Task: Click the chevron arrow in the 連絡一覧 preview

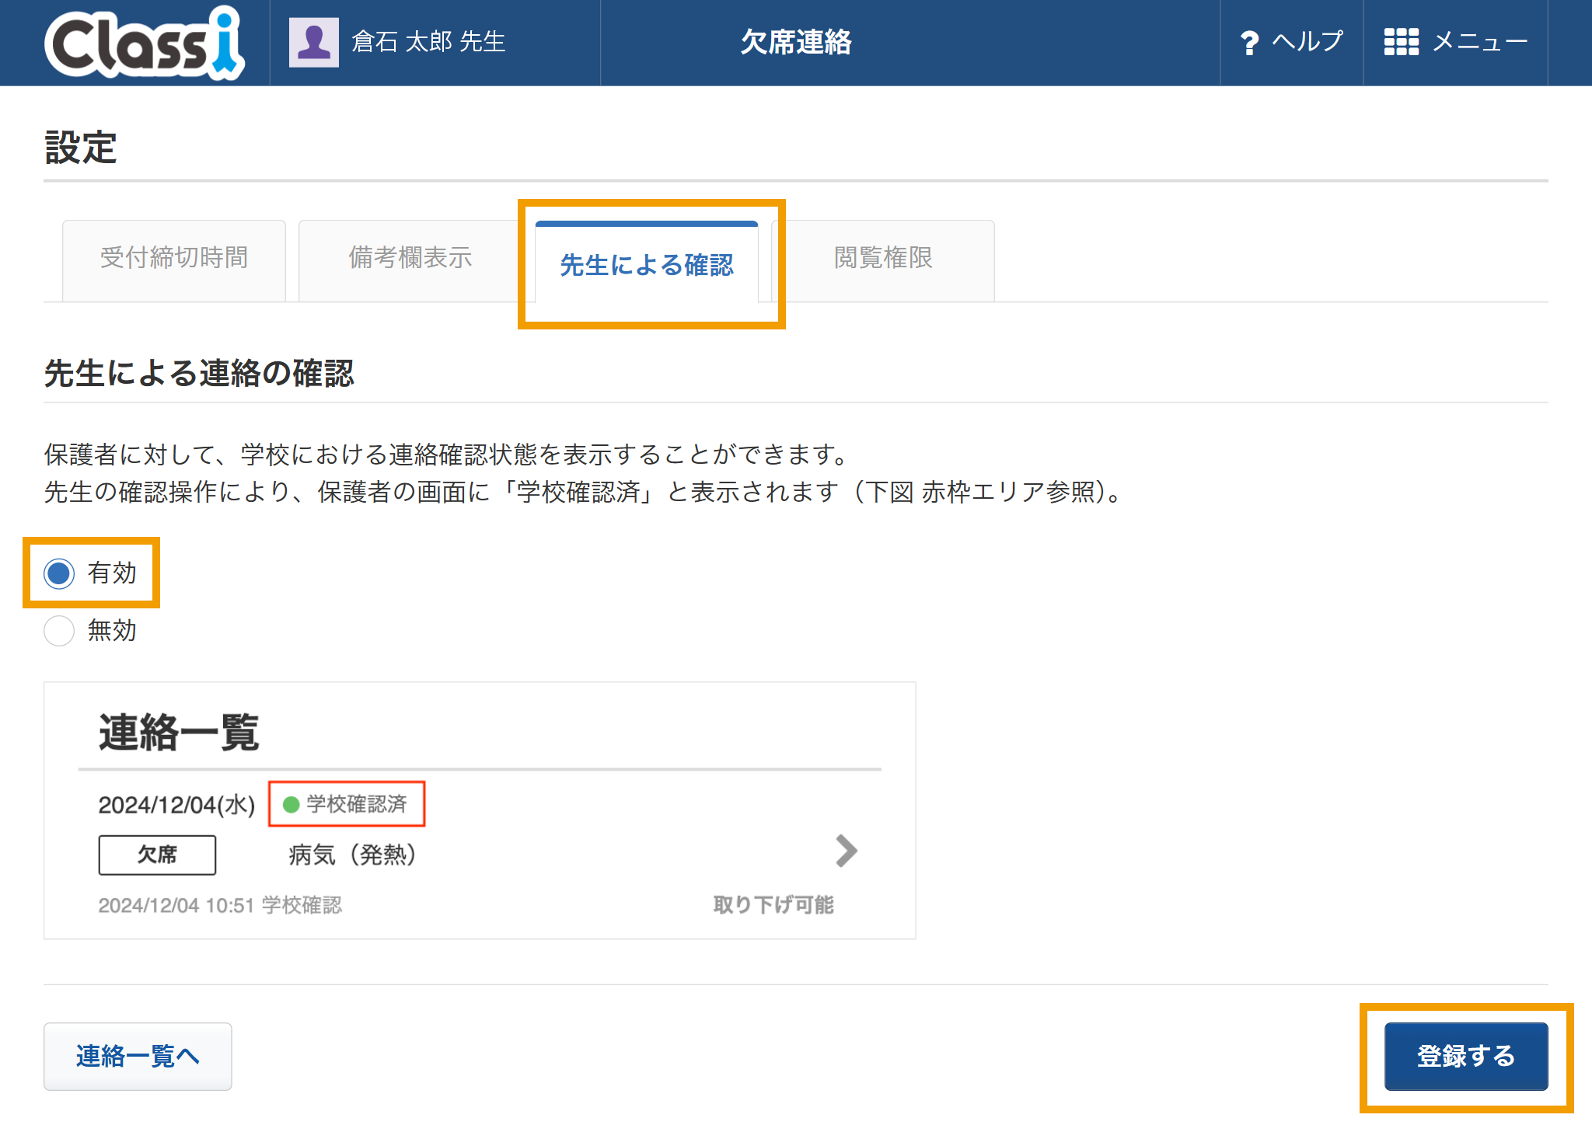Action: (x=846, y=851)
